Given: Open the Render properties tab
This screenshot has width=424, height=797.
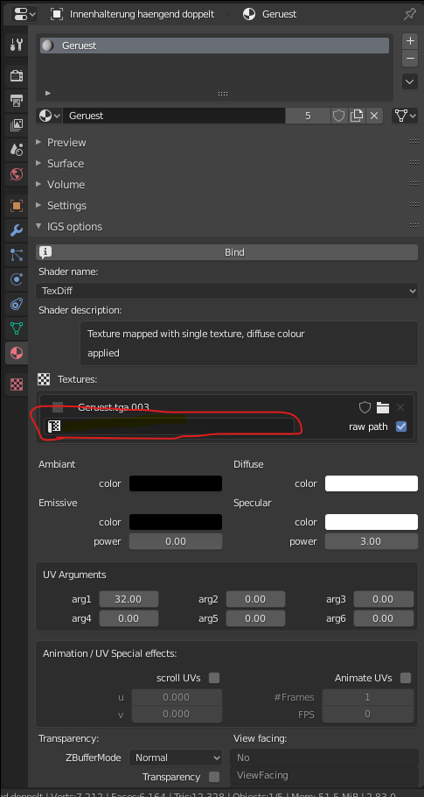Looking at the screenshot, I should (x=17, y=75).
